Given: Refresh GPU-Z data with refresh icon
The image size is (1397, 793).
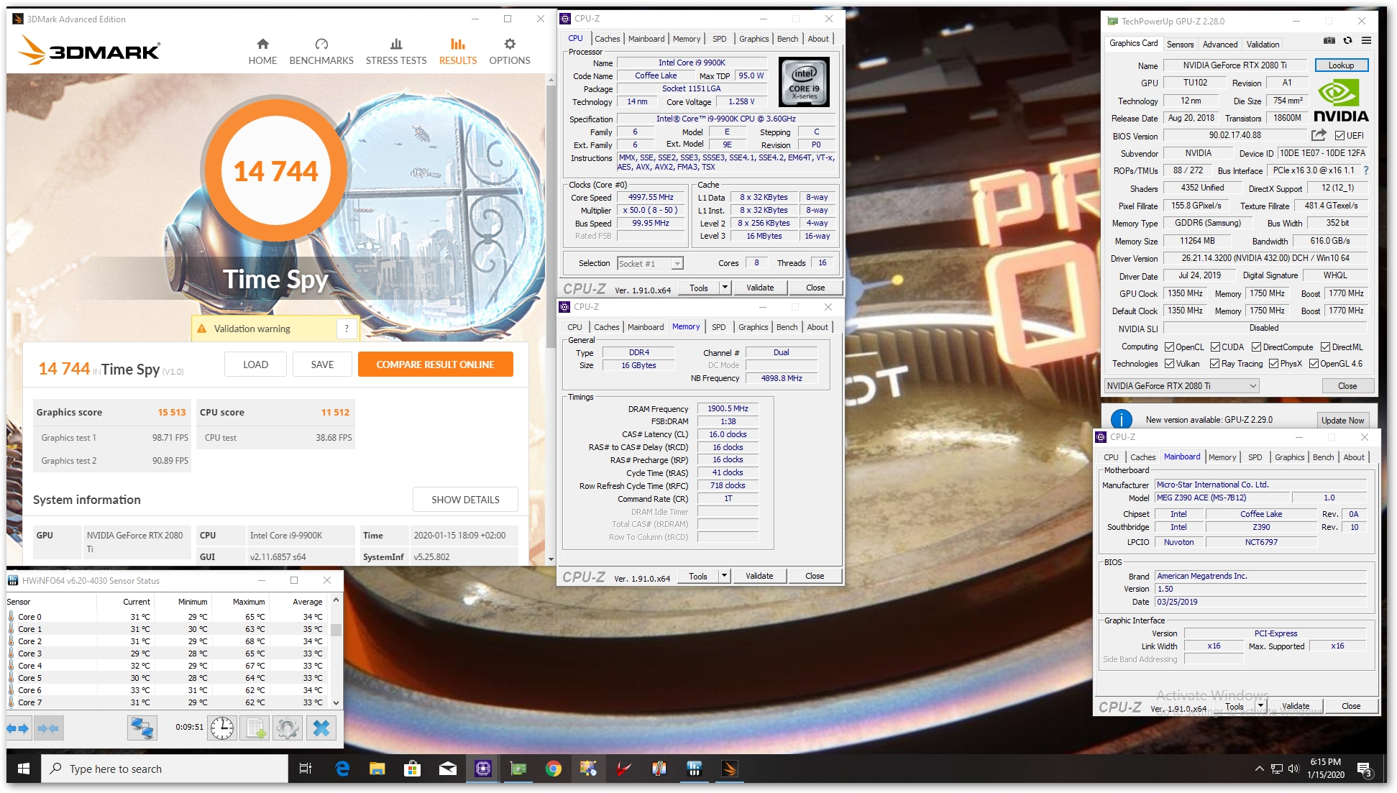Looking at the screenshot, I should point(1347,41).
